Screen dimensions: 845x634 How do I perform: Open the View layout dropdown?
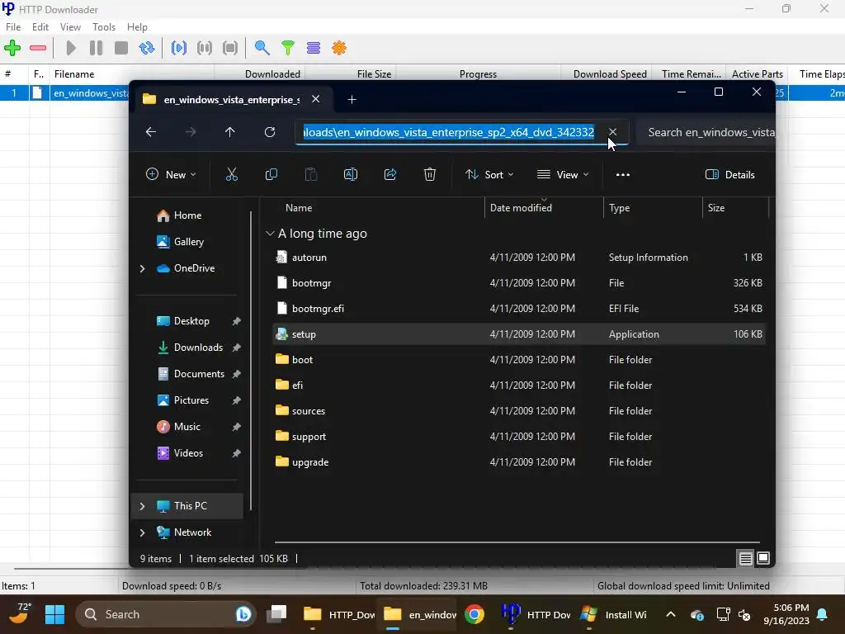tap(563, 175)
